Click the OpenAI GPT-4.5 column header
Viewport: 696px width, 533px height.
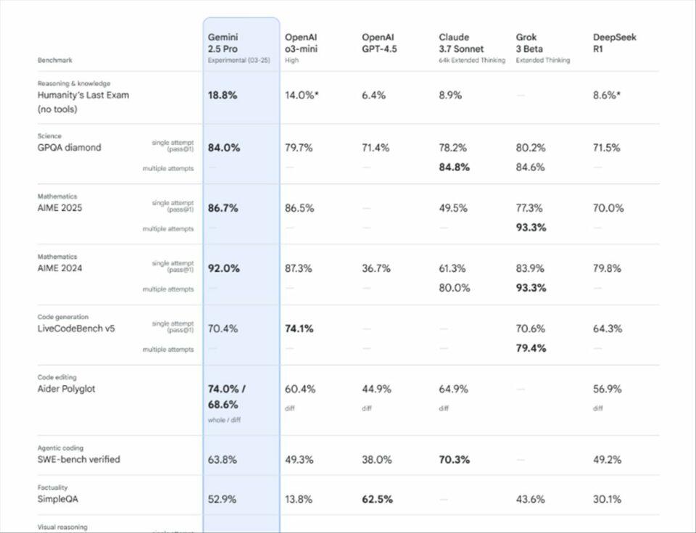click(x=380, y=43)
